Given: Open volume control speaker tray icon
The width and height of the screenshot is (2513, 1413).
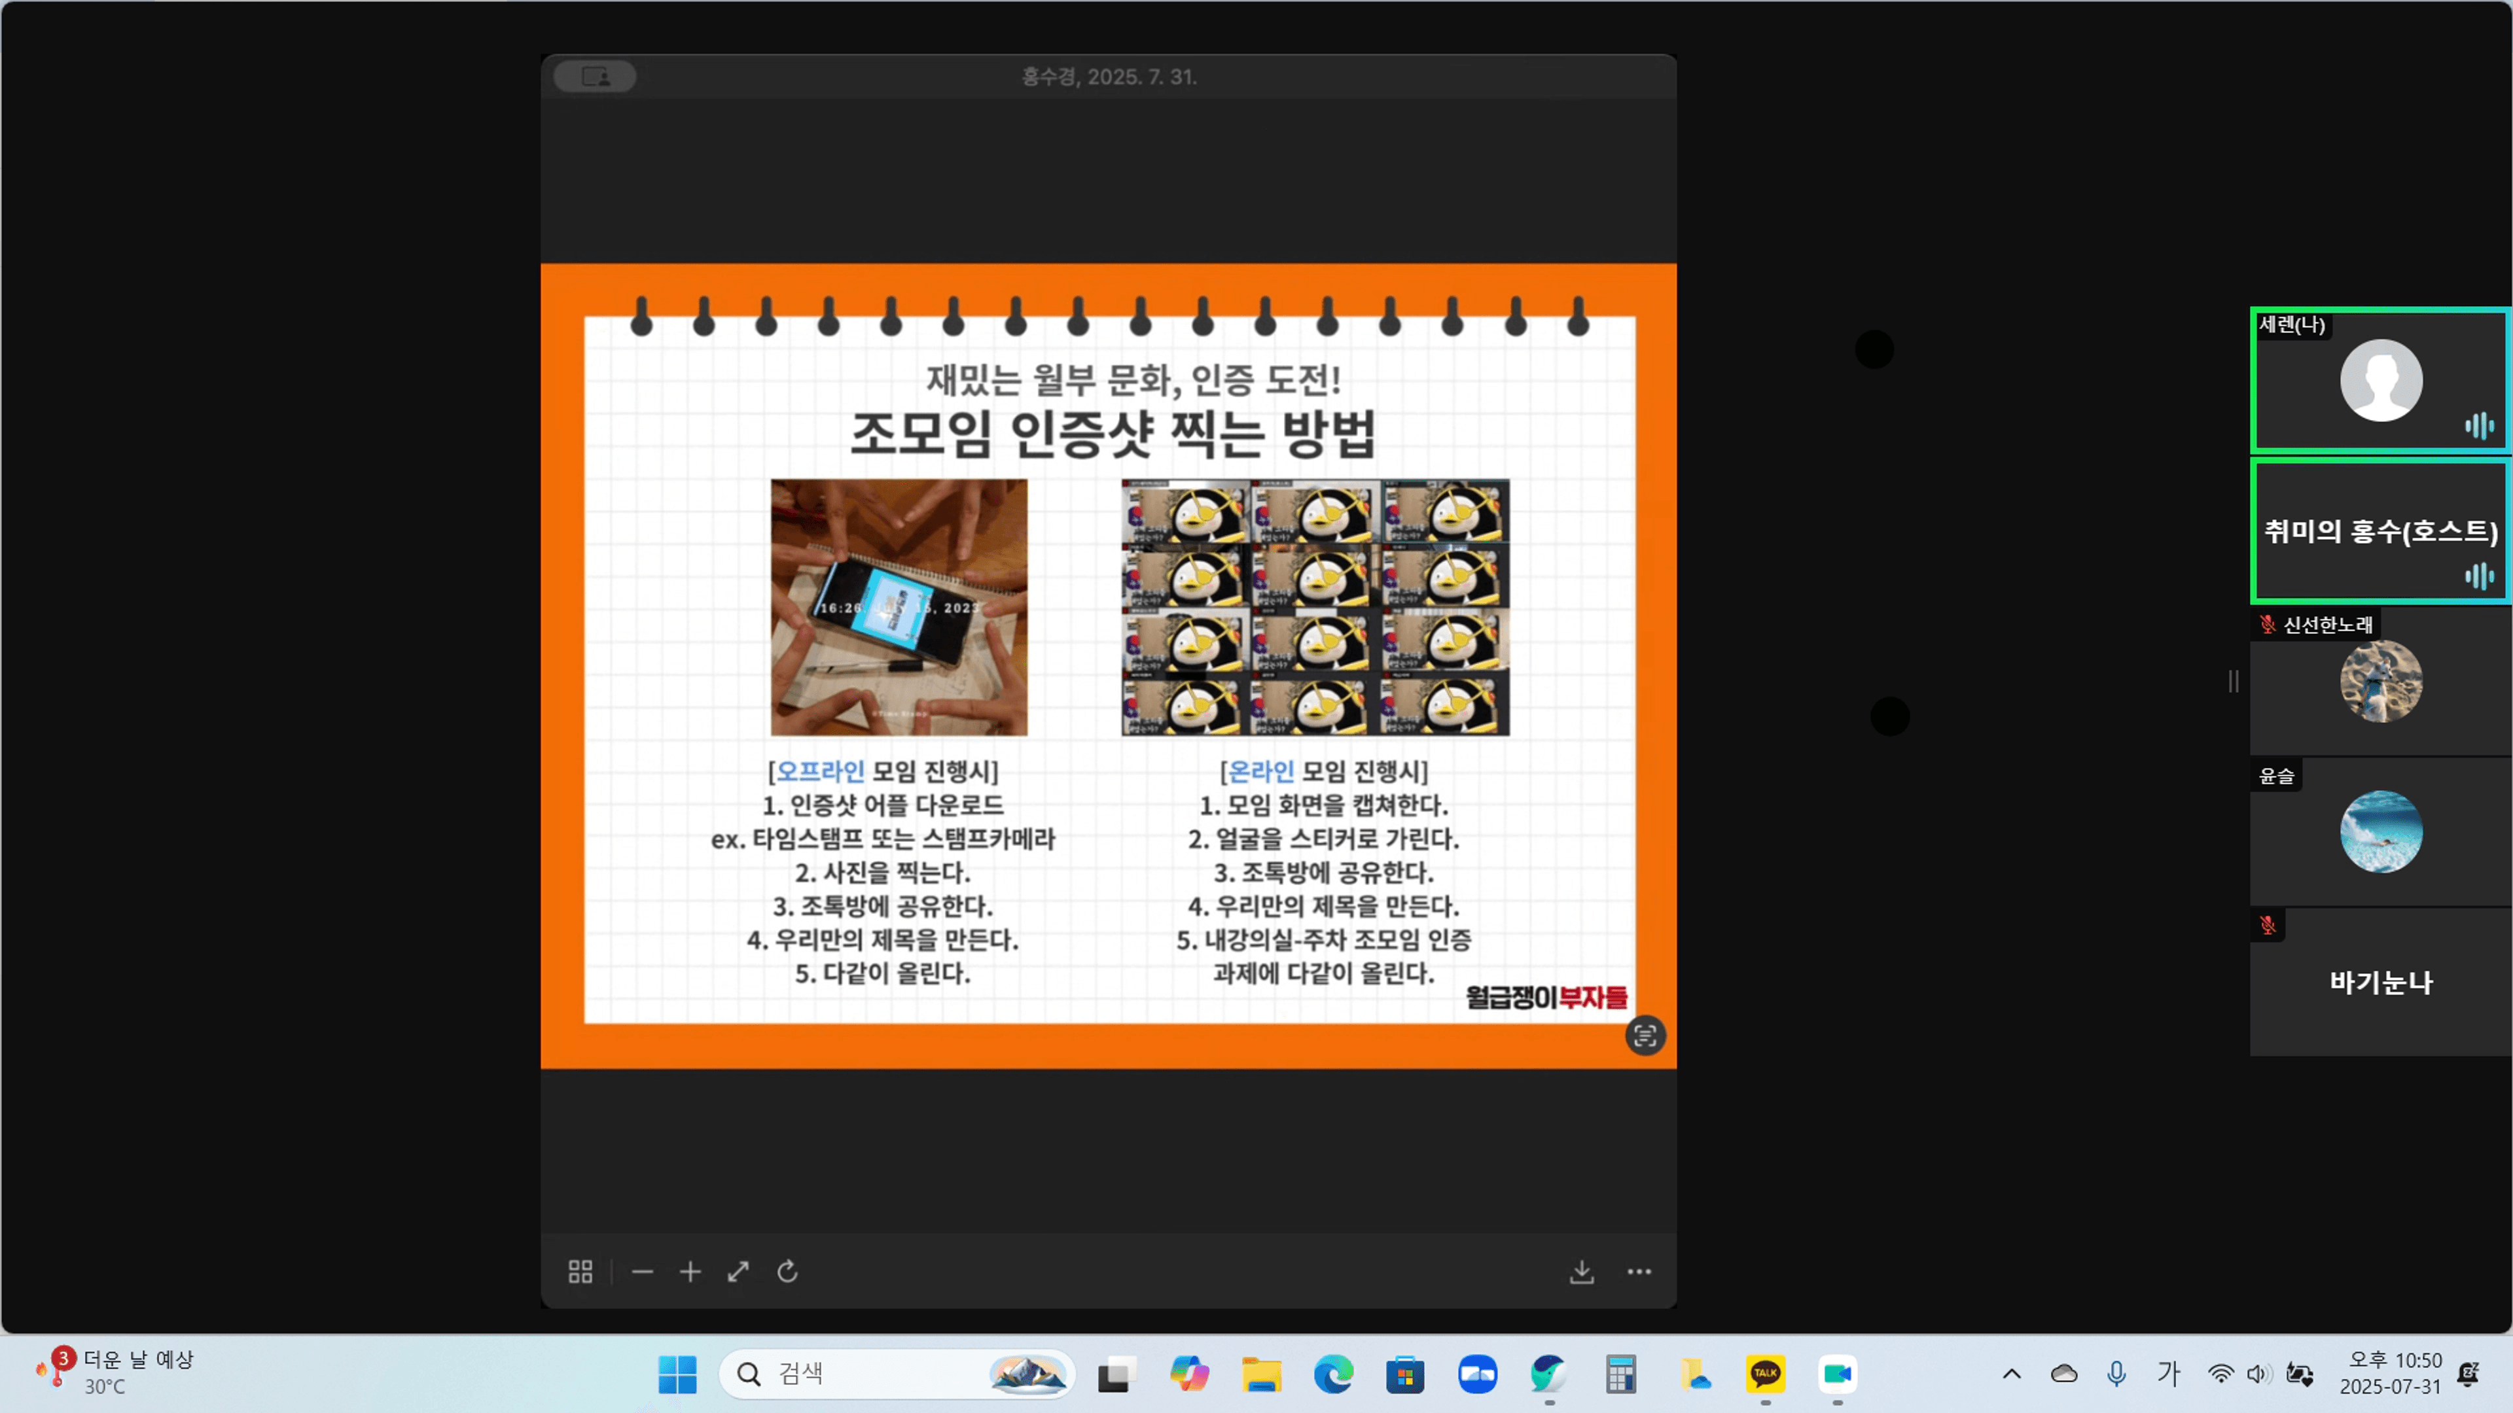Looking at the screenshot, I should click(x=2257, y=1374).
